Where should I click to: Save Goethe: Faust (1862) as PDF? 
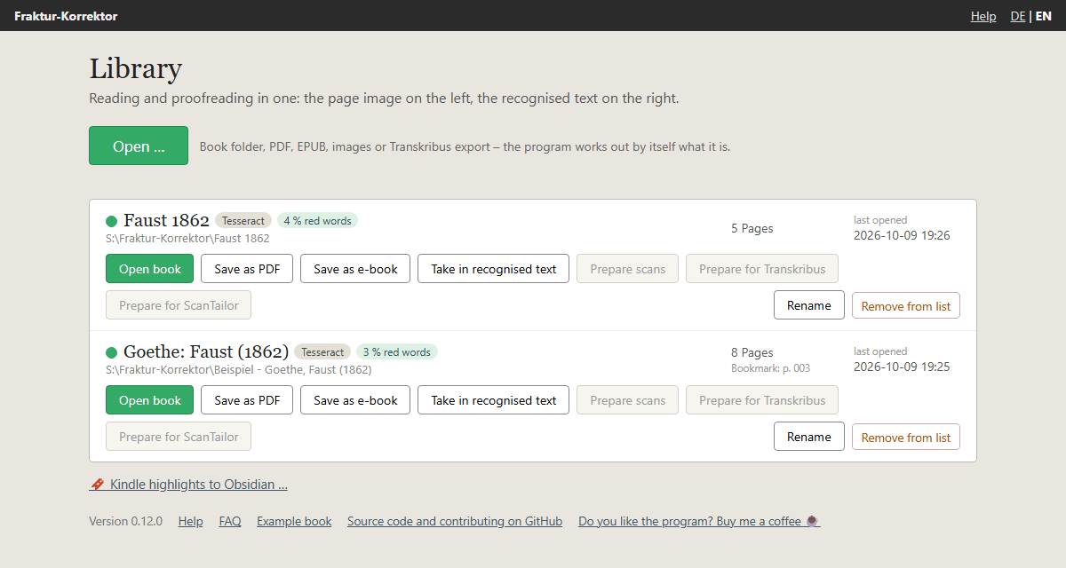click(x=247, y=400)
